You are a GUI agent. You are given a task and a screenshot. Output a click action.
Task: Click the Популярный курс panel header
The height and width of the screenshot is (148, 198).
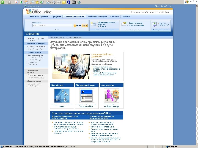tap(87, 85)
